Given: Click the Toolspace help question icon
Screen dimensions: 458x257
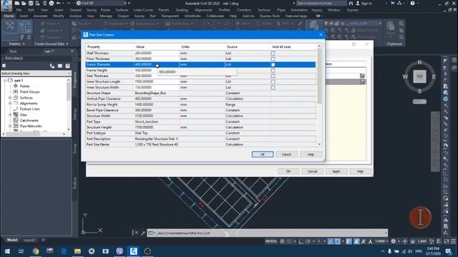Looking at the screenshot, I should [x=68, y=66].
